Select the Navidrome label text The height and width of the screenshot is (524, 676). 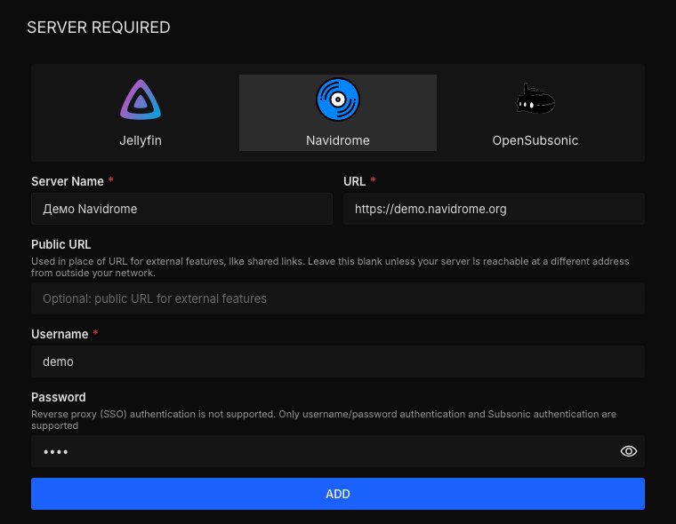click(338, 140)
